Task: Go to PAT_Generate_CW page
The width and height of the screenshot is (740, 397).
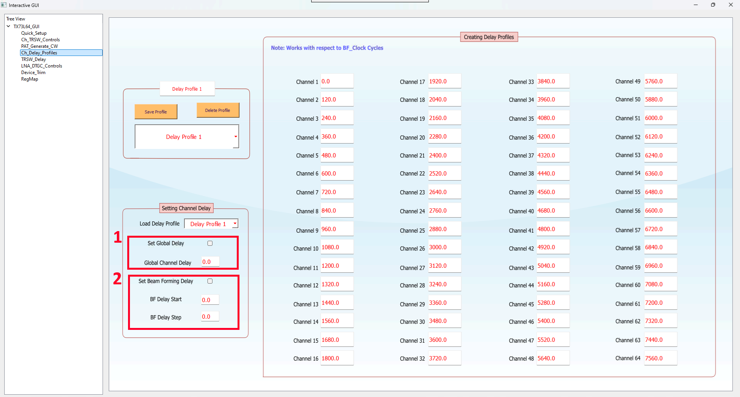Action: pos(39,46)
